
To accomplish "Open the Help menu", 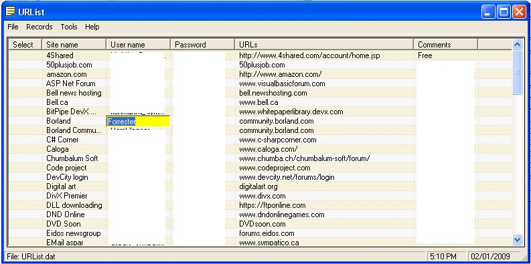I will pyautogui.click(x=92, y=27).
